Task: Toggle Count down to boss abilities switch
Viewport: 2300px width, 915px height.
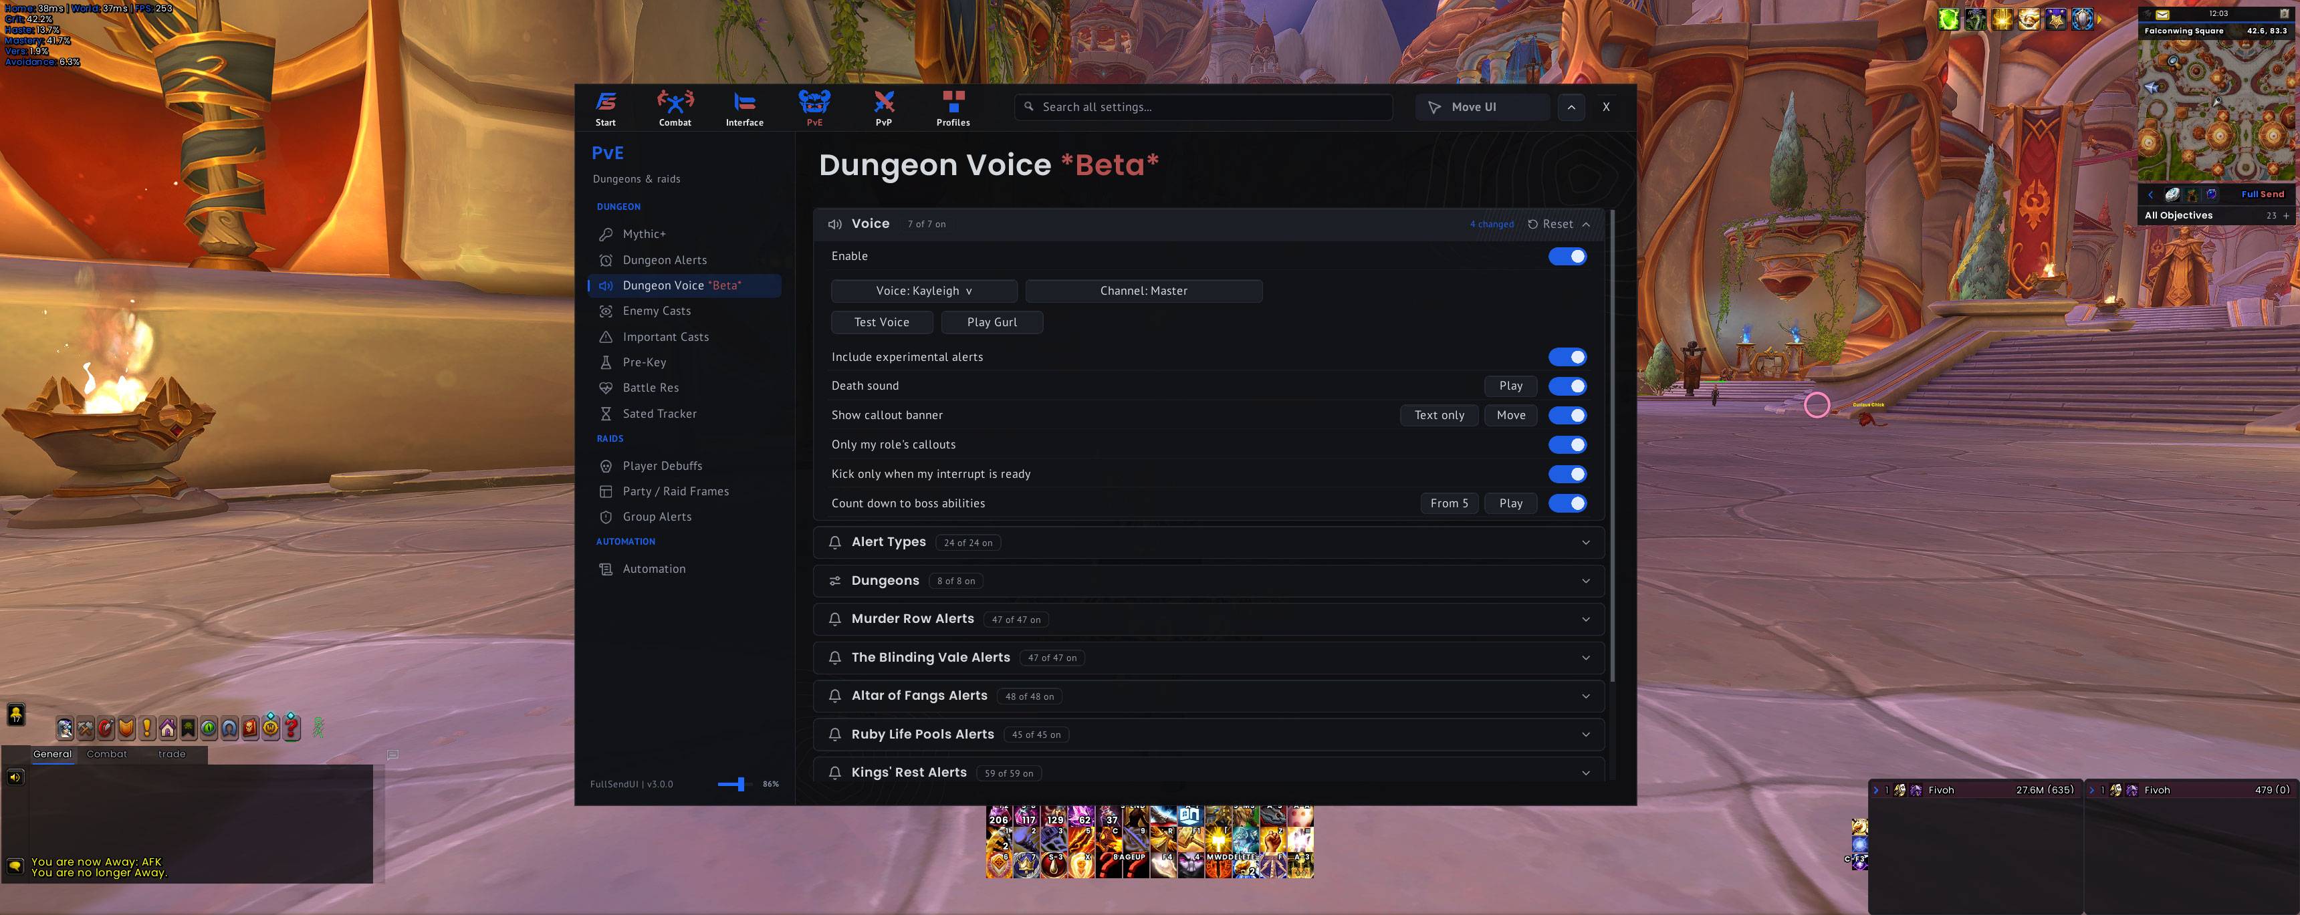Action: pos(1567,503)
